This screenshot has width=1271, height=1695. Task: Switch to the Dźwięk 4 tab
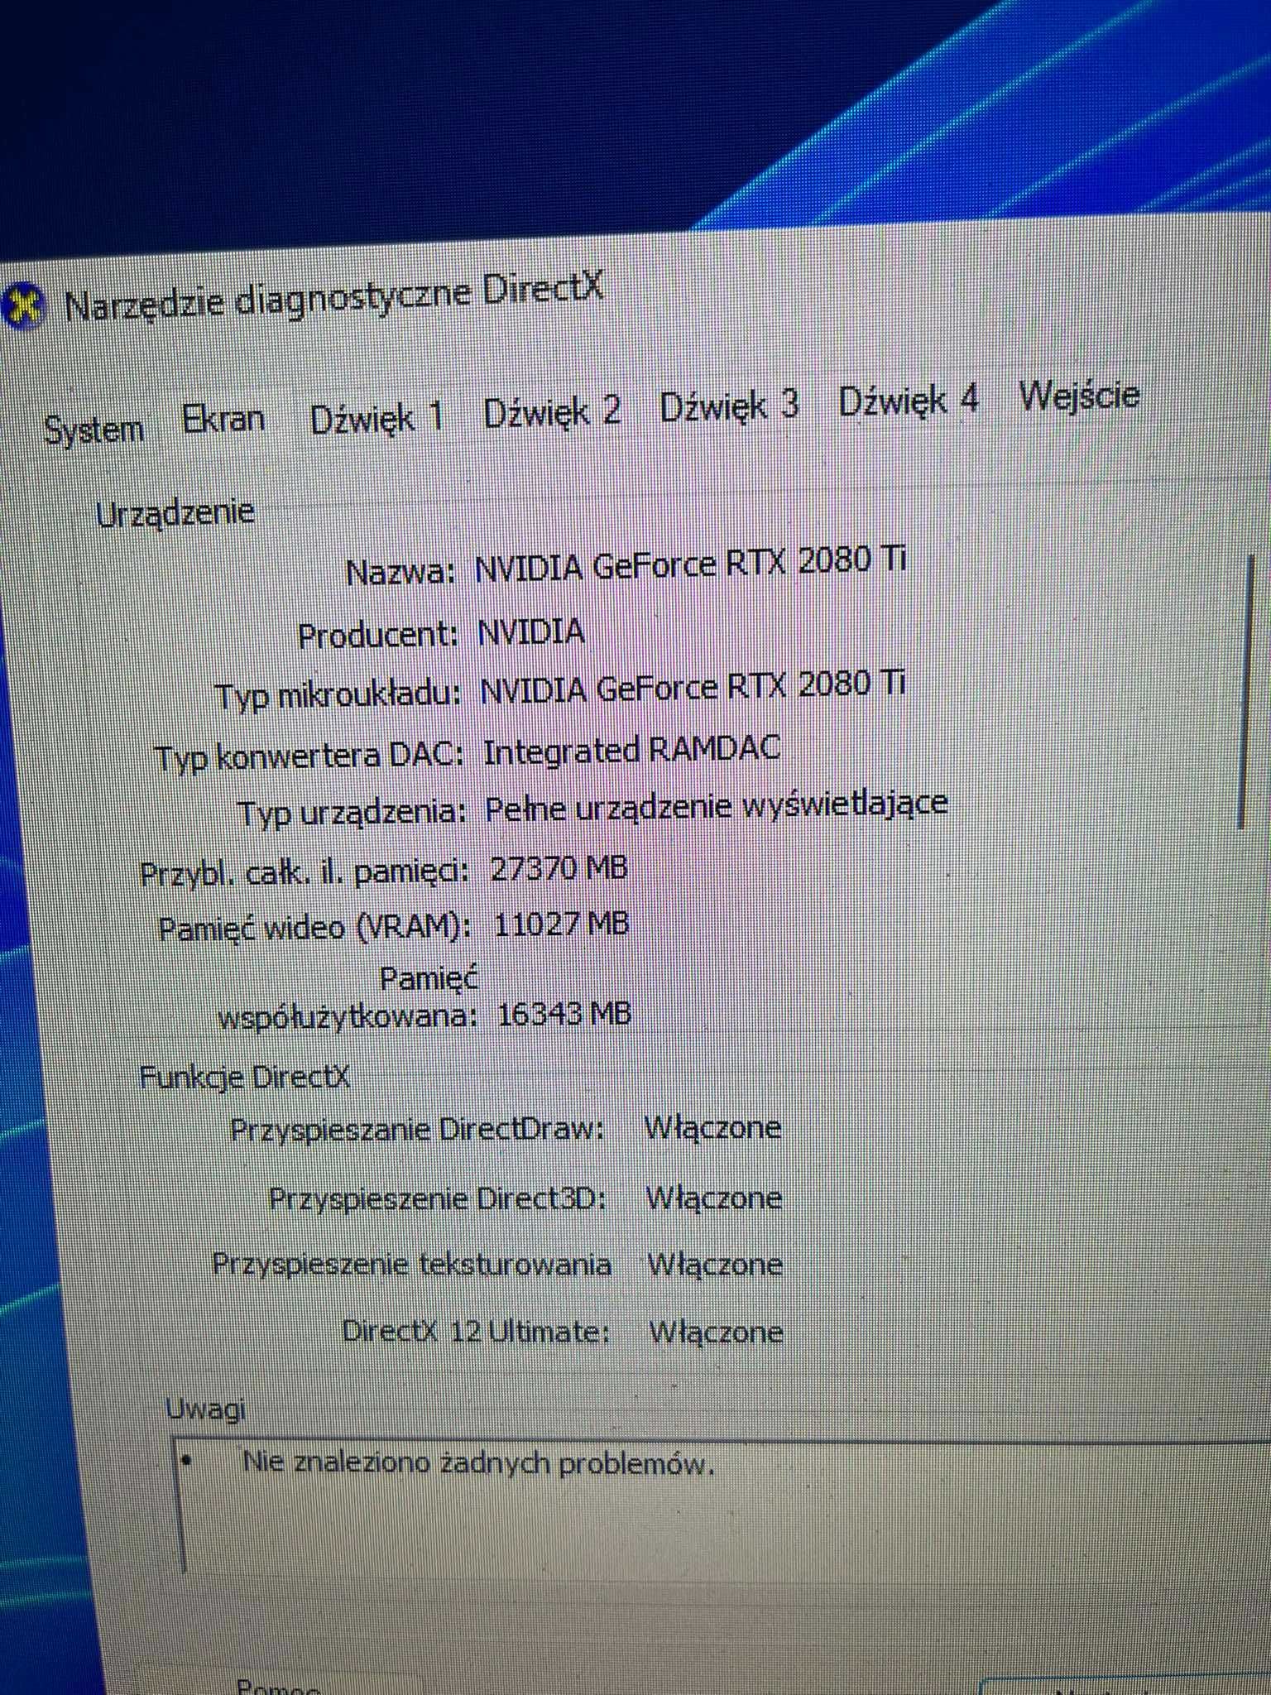point(909,401)
